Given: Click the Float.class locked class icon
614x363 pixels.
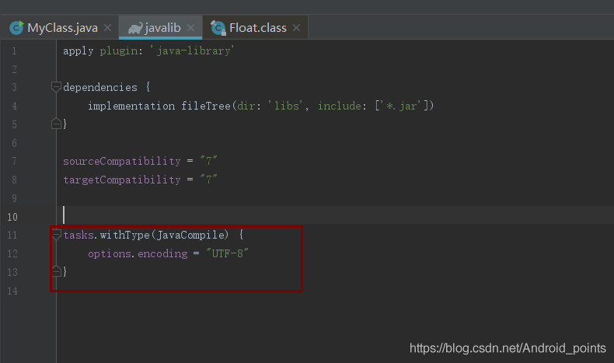Looking at the screenshot, I should coord(218,28).
